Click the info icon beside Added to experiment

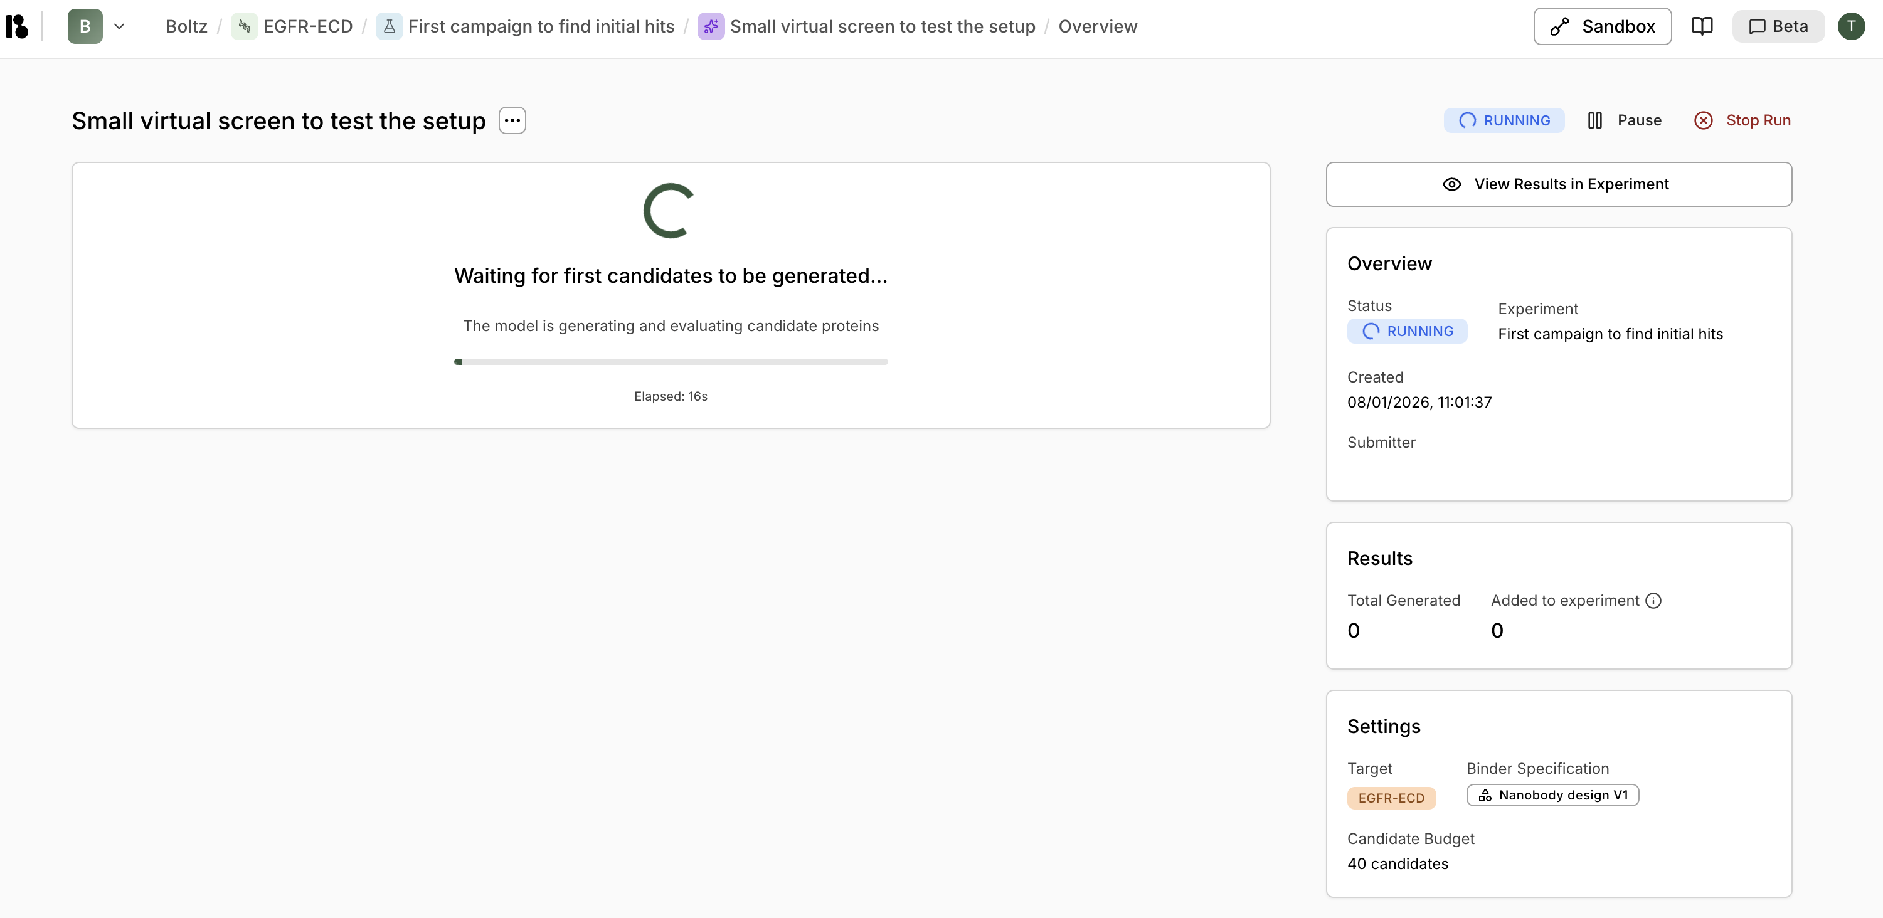click(1653, 601)
